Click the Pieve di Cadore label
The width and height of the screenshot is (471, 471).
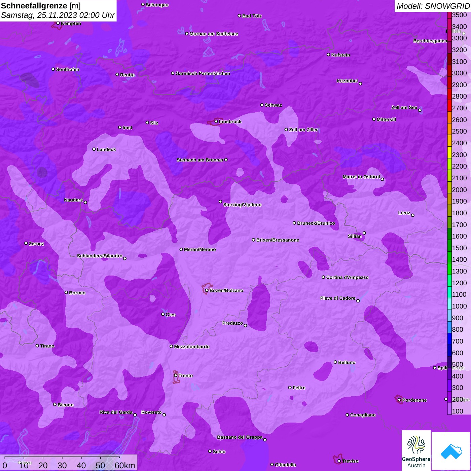point(338,298)
